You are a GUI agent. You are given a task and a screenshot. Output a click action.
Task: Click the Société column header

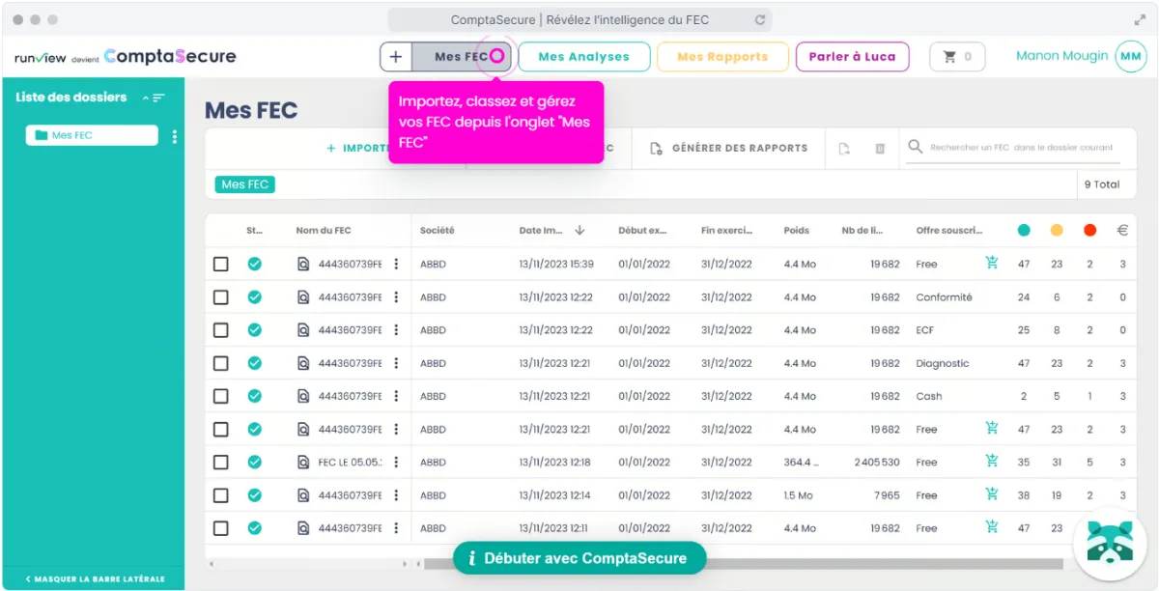tap(438, 230)
